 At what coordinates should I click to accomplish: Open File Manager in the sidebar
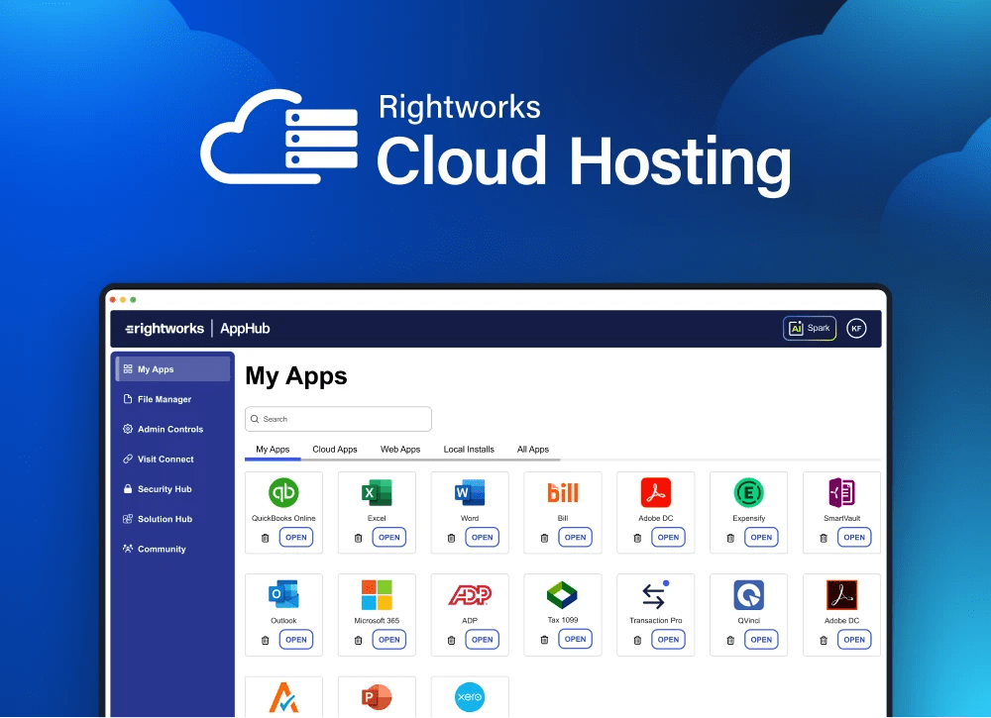point(163,399)
